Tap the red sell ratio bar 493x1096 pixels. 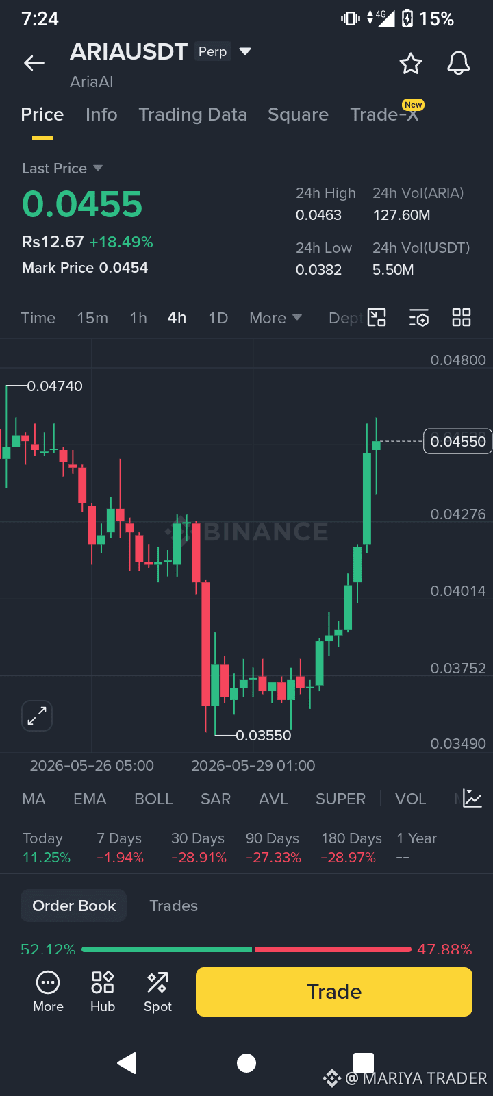coord(333,949)
